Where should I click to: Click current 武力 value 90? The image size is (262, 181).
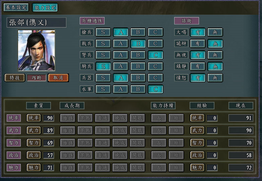(241, 130)
